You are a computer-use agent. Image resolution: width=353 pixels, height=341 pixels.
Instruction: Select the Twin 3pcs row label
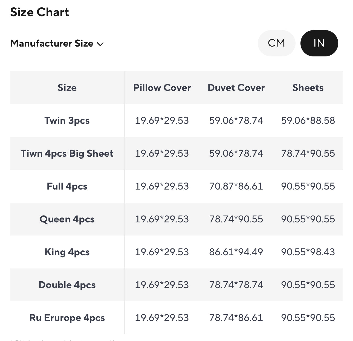(67, 121)
